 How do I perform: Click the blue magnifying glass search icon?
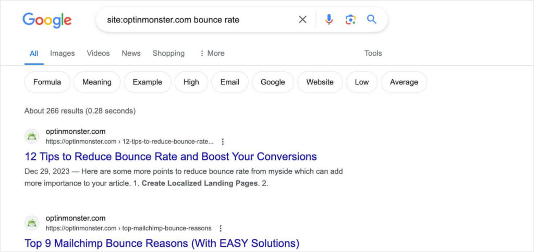[371, 20]
